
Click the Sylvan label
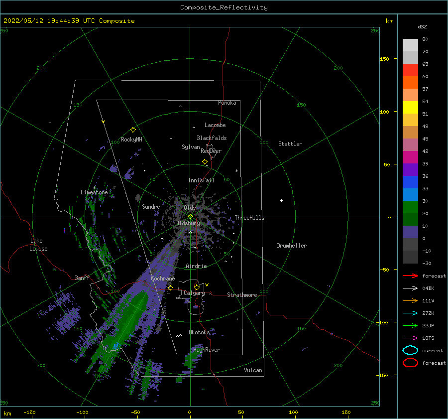point(191,147)
